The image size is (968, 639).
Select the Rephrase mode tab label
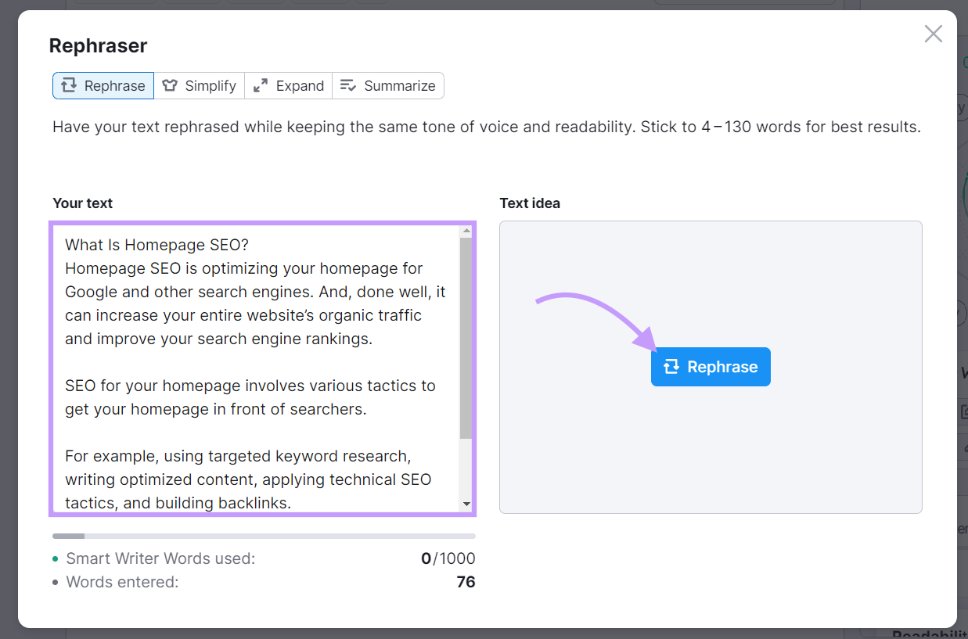114,86
